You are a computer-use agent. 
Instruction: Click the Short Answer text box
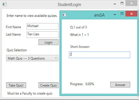coord(99,55)
